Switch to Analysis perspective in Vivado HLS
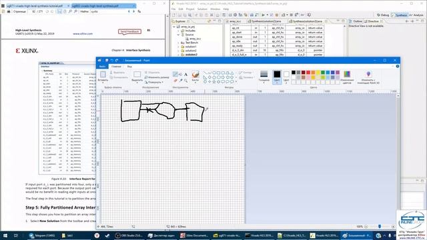427x240 pixels. click(416, 15)
